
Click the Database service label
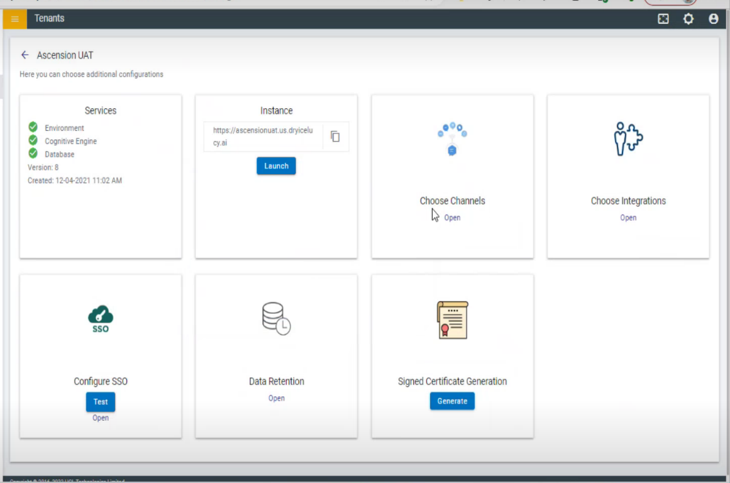(59, 154)
